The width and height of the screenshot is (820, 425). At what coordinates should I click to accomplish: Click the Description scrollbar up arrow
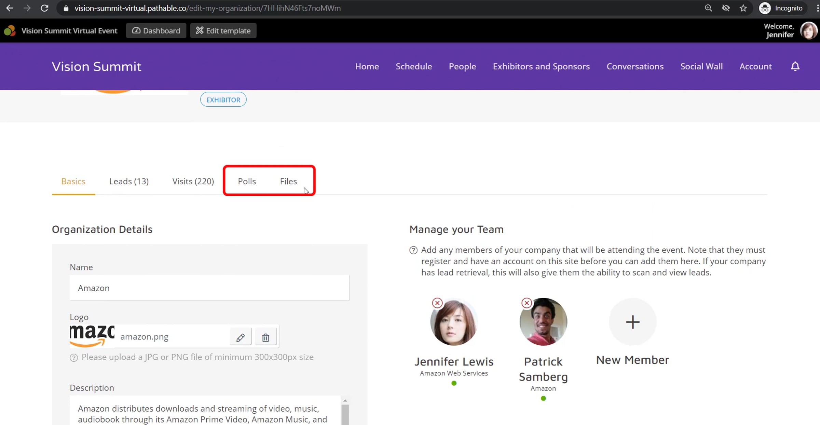345,400
